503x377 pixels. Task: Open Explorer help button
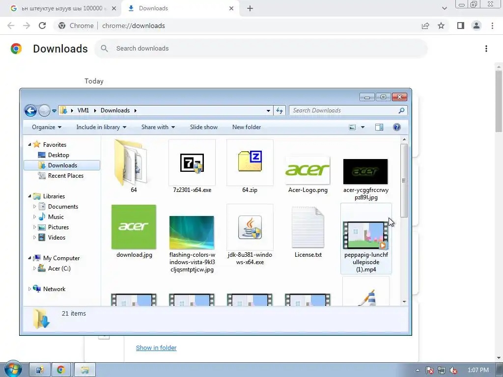(397, 127)
